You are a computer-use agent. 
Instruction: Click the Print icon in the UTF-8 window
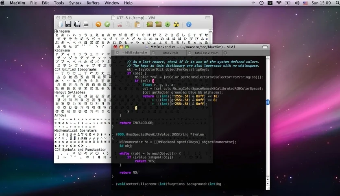86,24
